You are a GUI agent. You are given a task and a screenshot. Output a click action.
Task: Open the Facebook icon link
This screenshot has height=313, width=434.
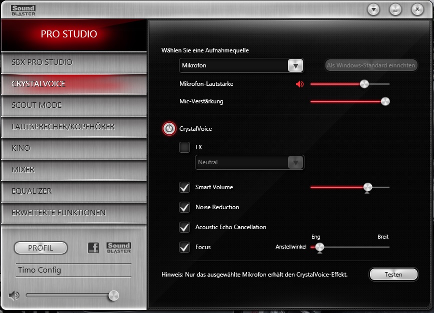[93, 248]
